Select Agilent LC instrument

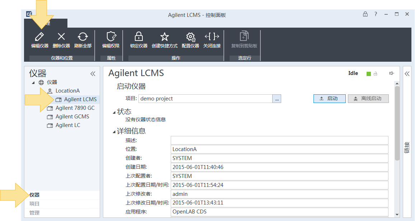click(x=68, y=125)
